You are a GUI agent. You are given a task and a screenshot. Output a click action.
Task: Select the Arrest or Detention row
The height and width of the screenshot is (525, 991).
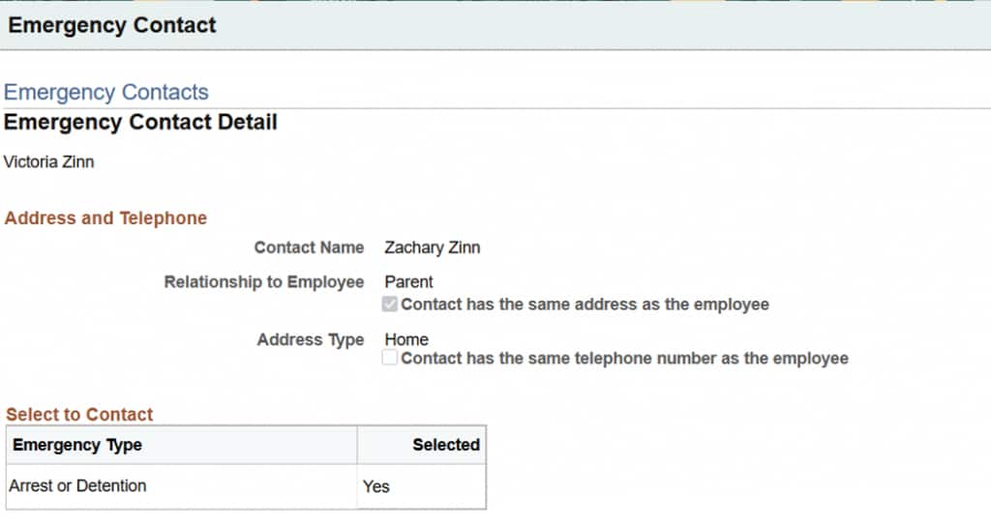click(x=77, y=485)
